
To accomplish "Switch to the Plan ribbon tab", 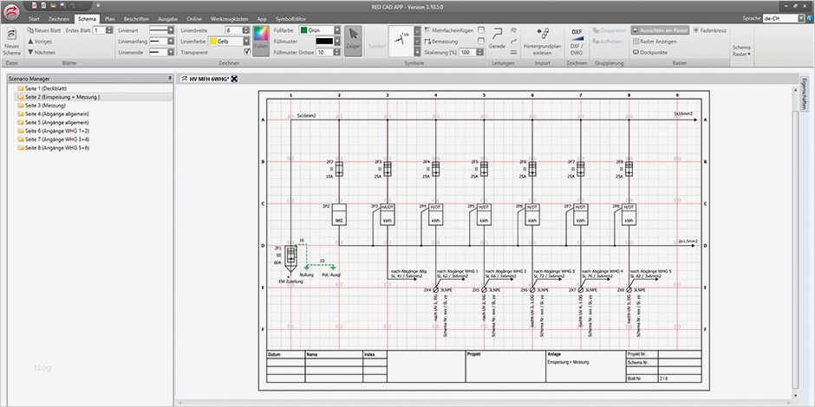I will [x=109, y=19].
